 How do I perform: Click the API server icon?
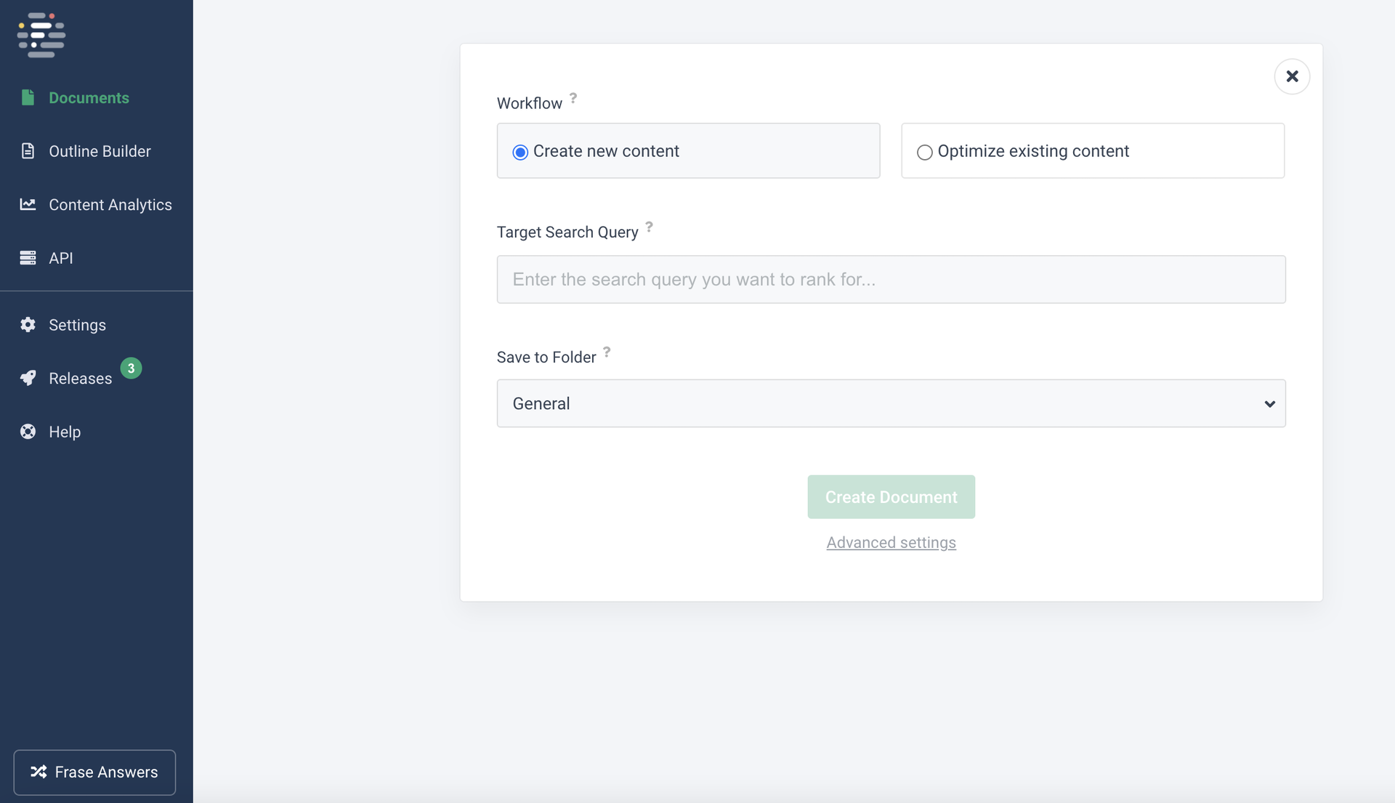click(28, 258)
